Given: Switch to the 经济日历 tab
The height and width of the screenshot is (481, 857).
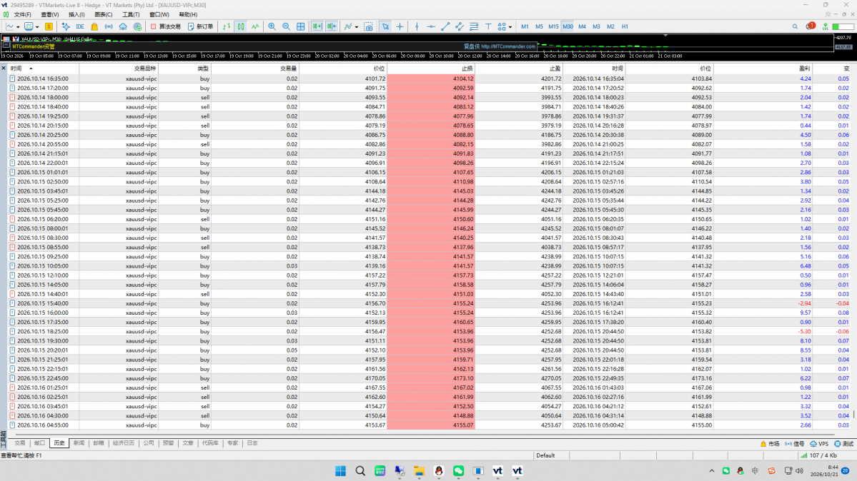Looking at the screenshot, I should 124,443.
